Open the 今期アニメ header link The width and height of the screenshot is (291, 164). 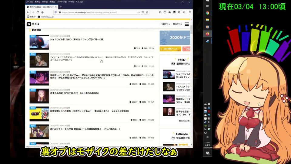[x=166, y=24]
